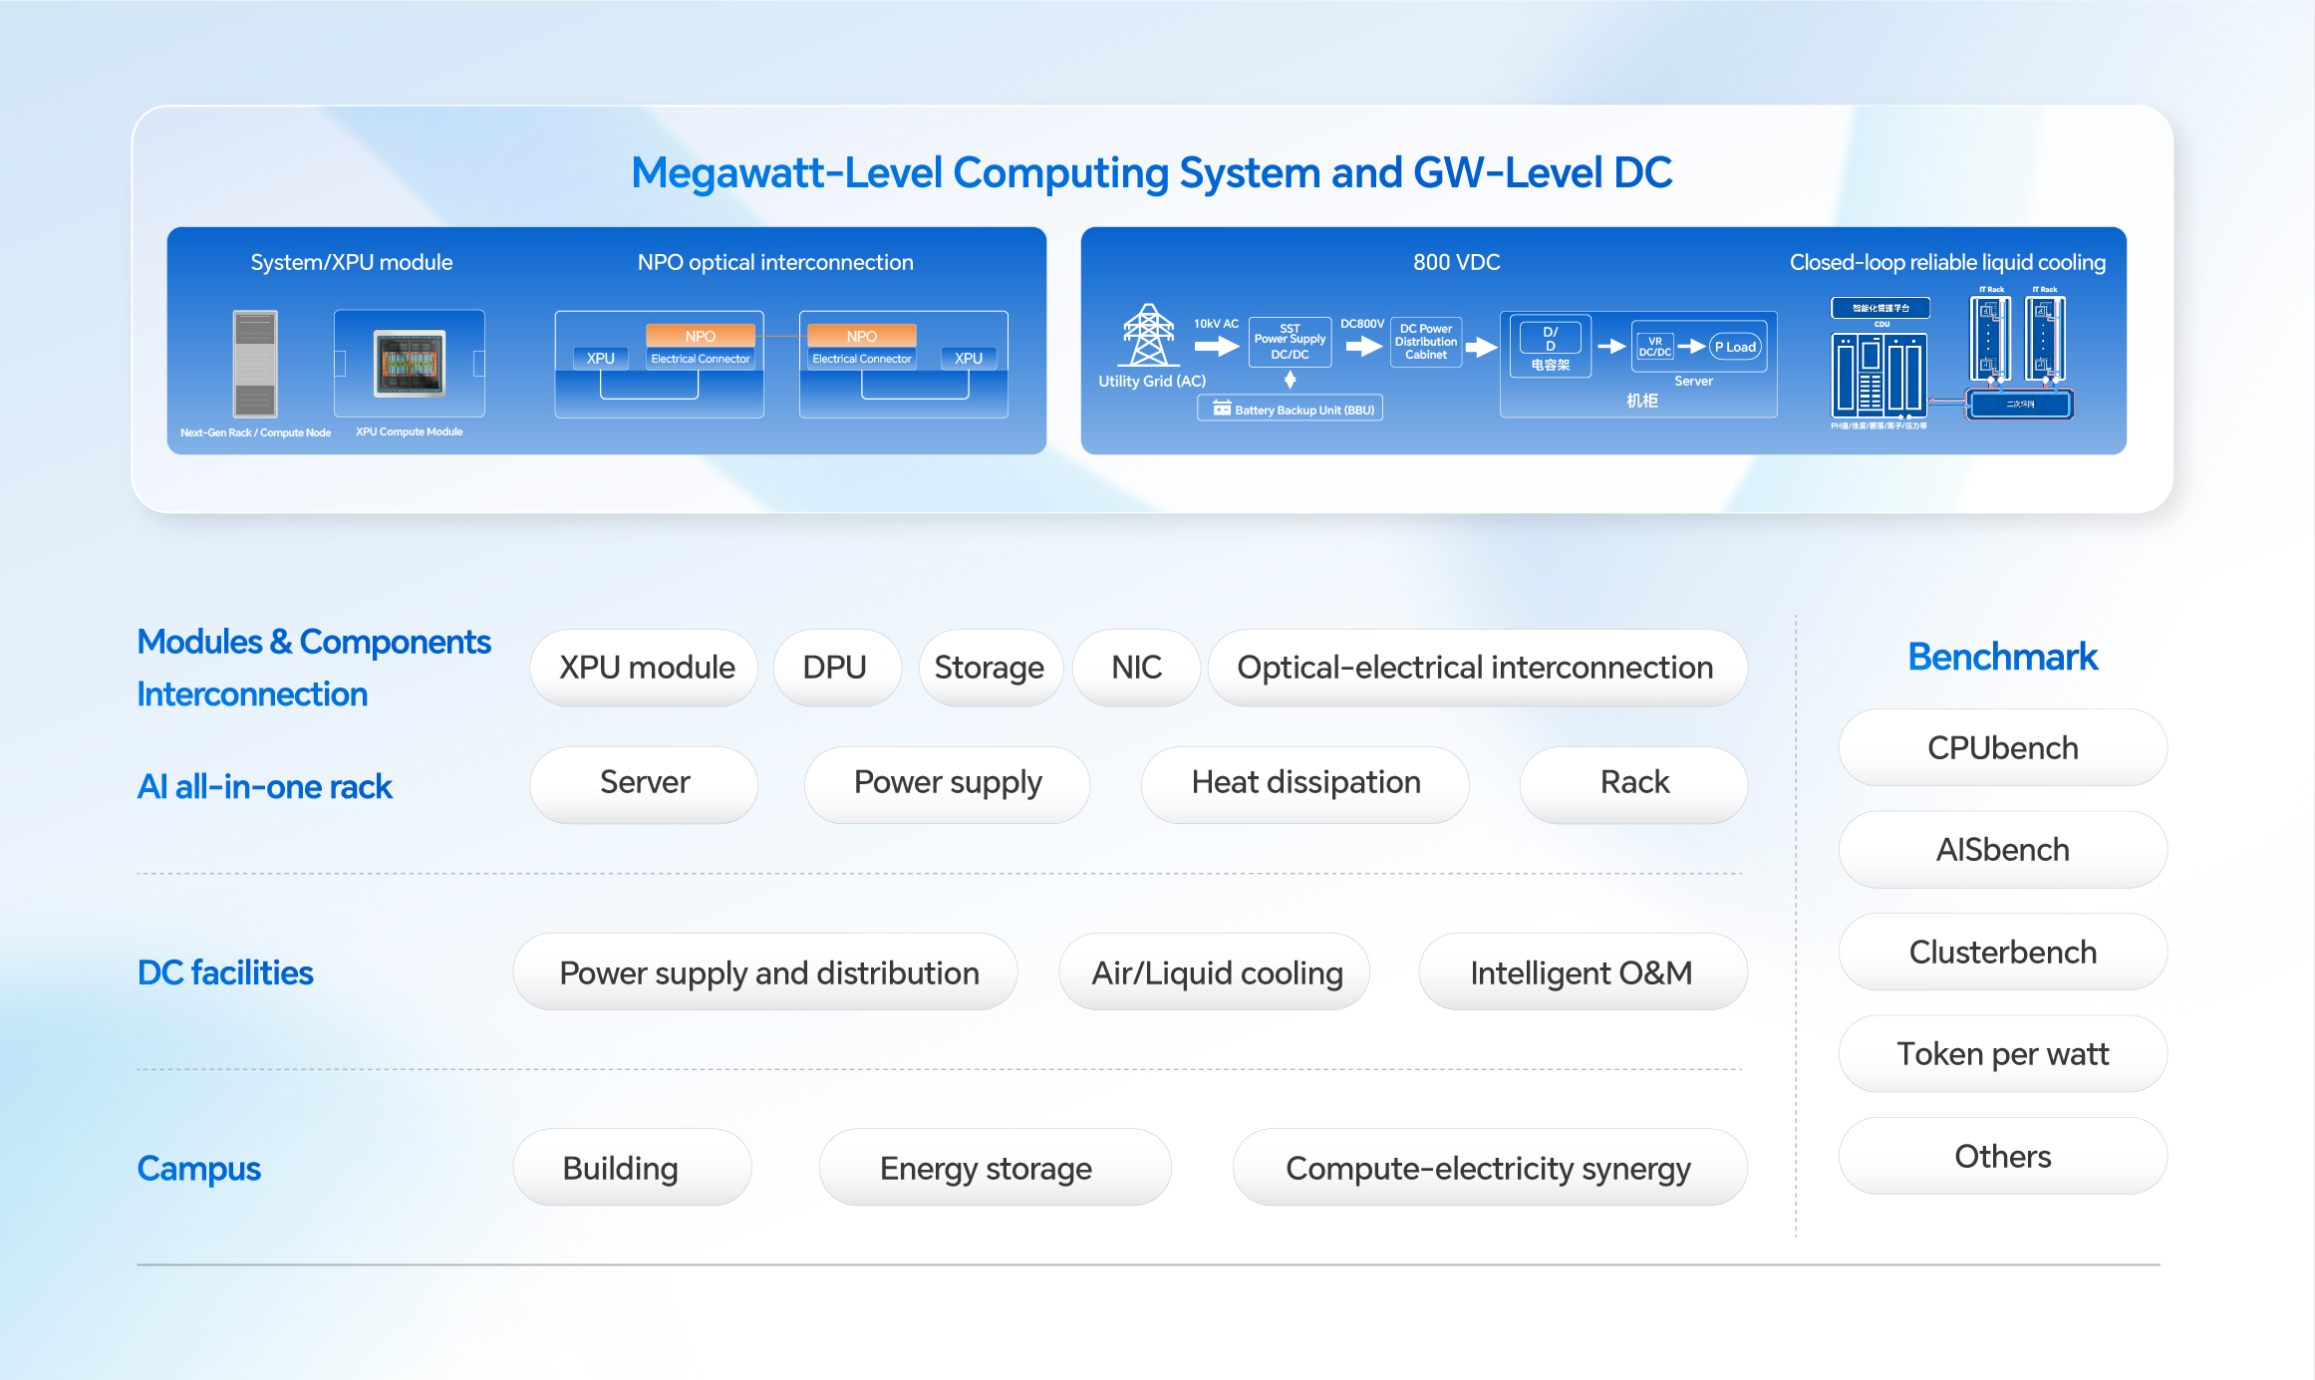Select Compute-electricity synergy

1489,1168
